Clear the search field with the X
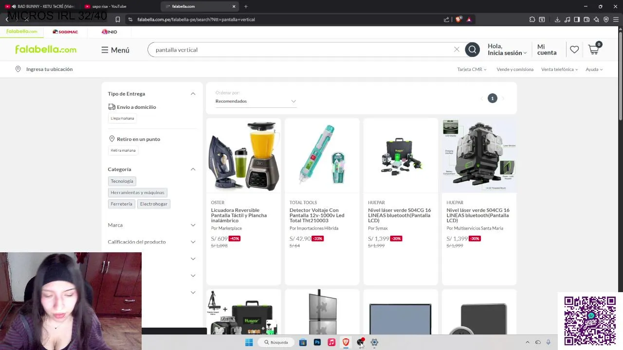Screen dimensions: 623x350 point(457,50)
